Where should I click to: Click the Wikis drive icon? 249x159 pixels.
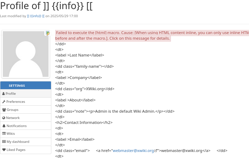point(4,134)
